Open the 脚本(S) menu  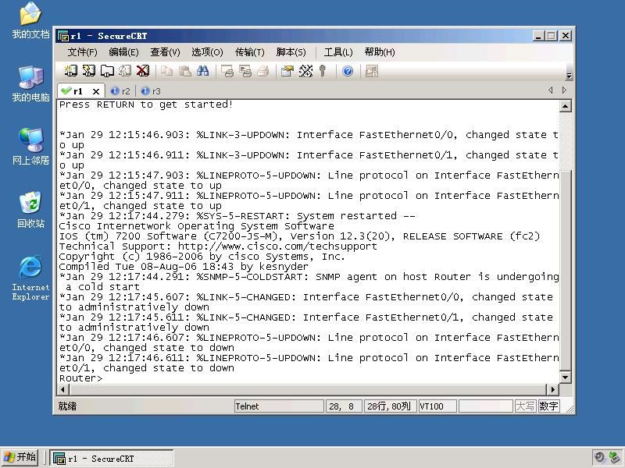pyautogui.click(x=291, y=52)
